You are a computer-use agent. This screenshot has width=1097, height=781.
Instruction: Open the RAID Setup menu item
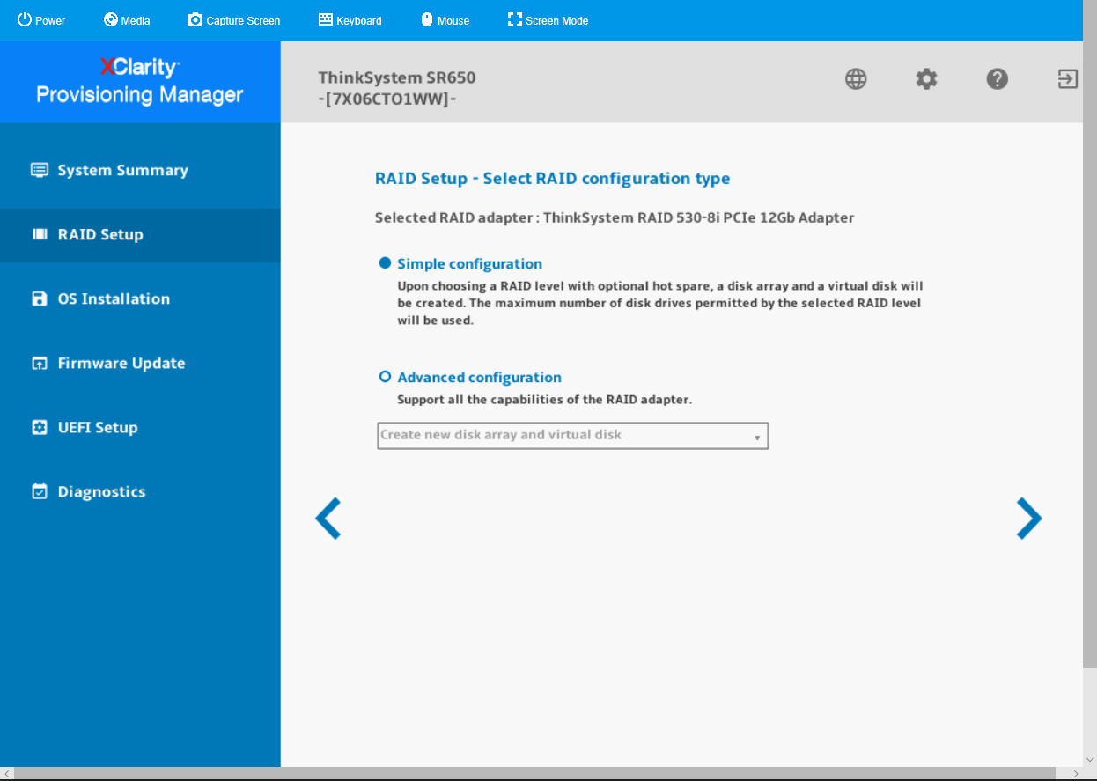pyautogui.click(x=140, y=234)
